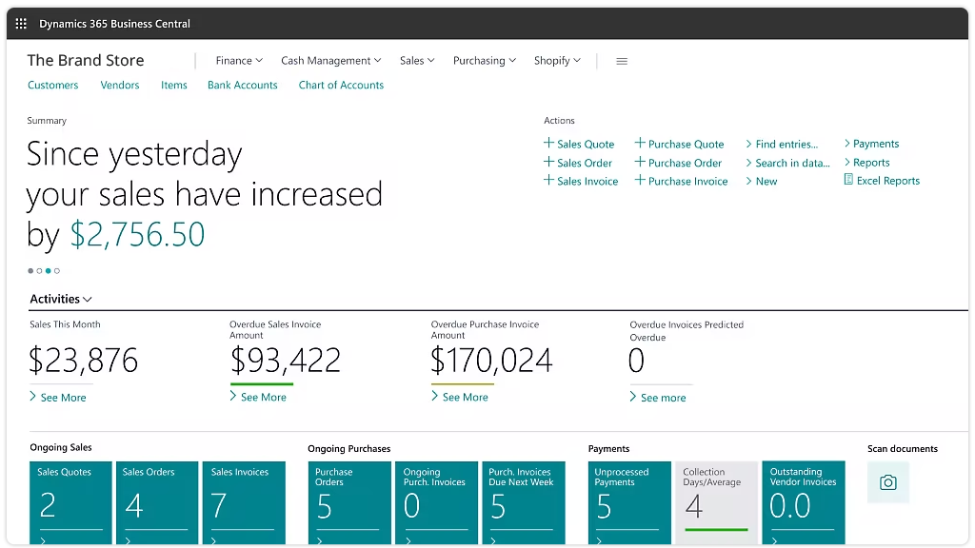This screenshot has height=548, width=975.
Task: Select the first summary carousel dot
Action: (30, 271)
